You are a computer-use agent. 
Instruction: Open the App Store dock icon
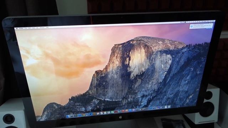130,110
